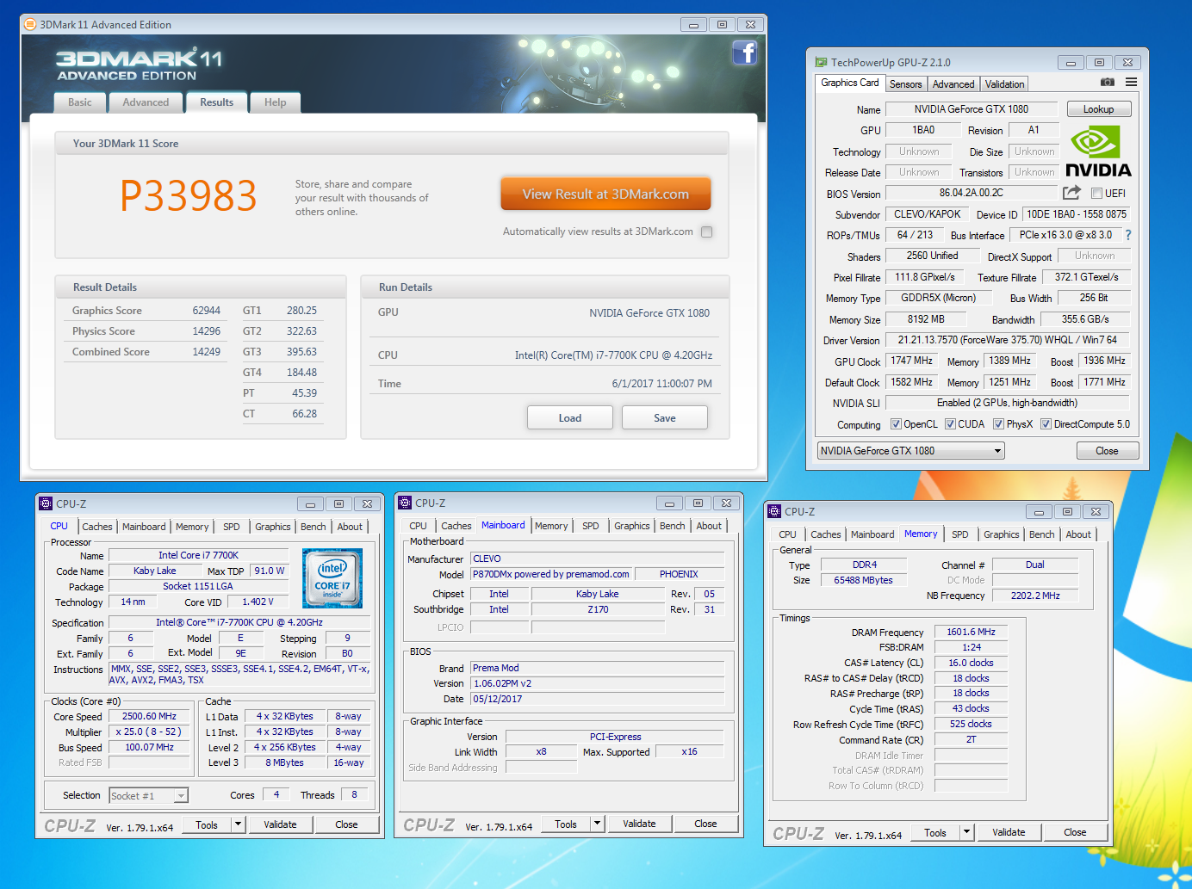The width and height of the screenshot is (1192, 889).
Task: Open the Advanced tab in 3DMark 11
Action: 146,102
